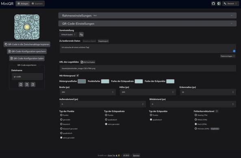Screen dimensions: 241x158
Task: Click into the Breite (px) value field
Action: point(88,92)
